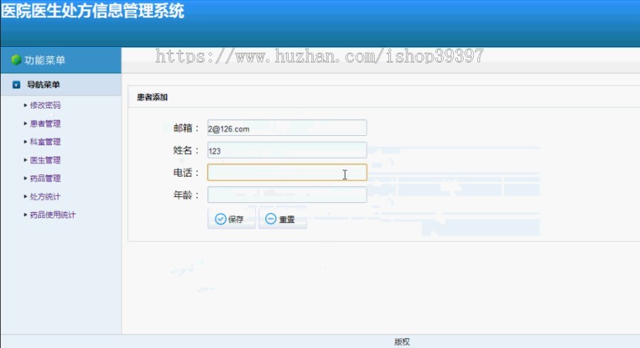Open 药品使用统计 in the navigation menu
Viewport: 640px width, 348px height.
click(x=53, y=215)
